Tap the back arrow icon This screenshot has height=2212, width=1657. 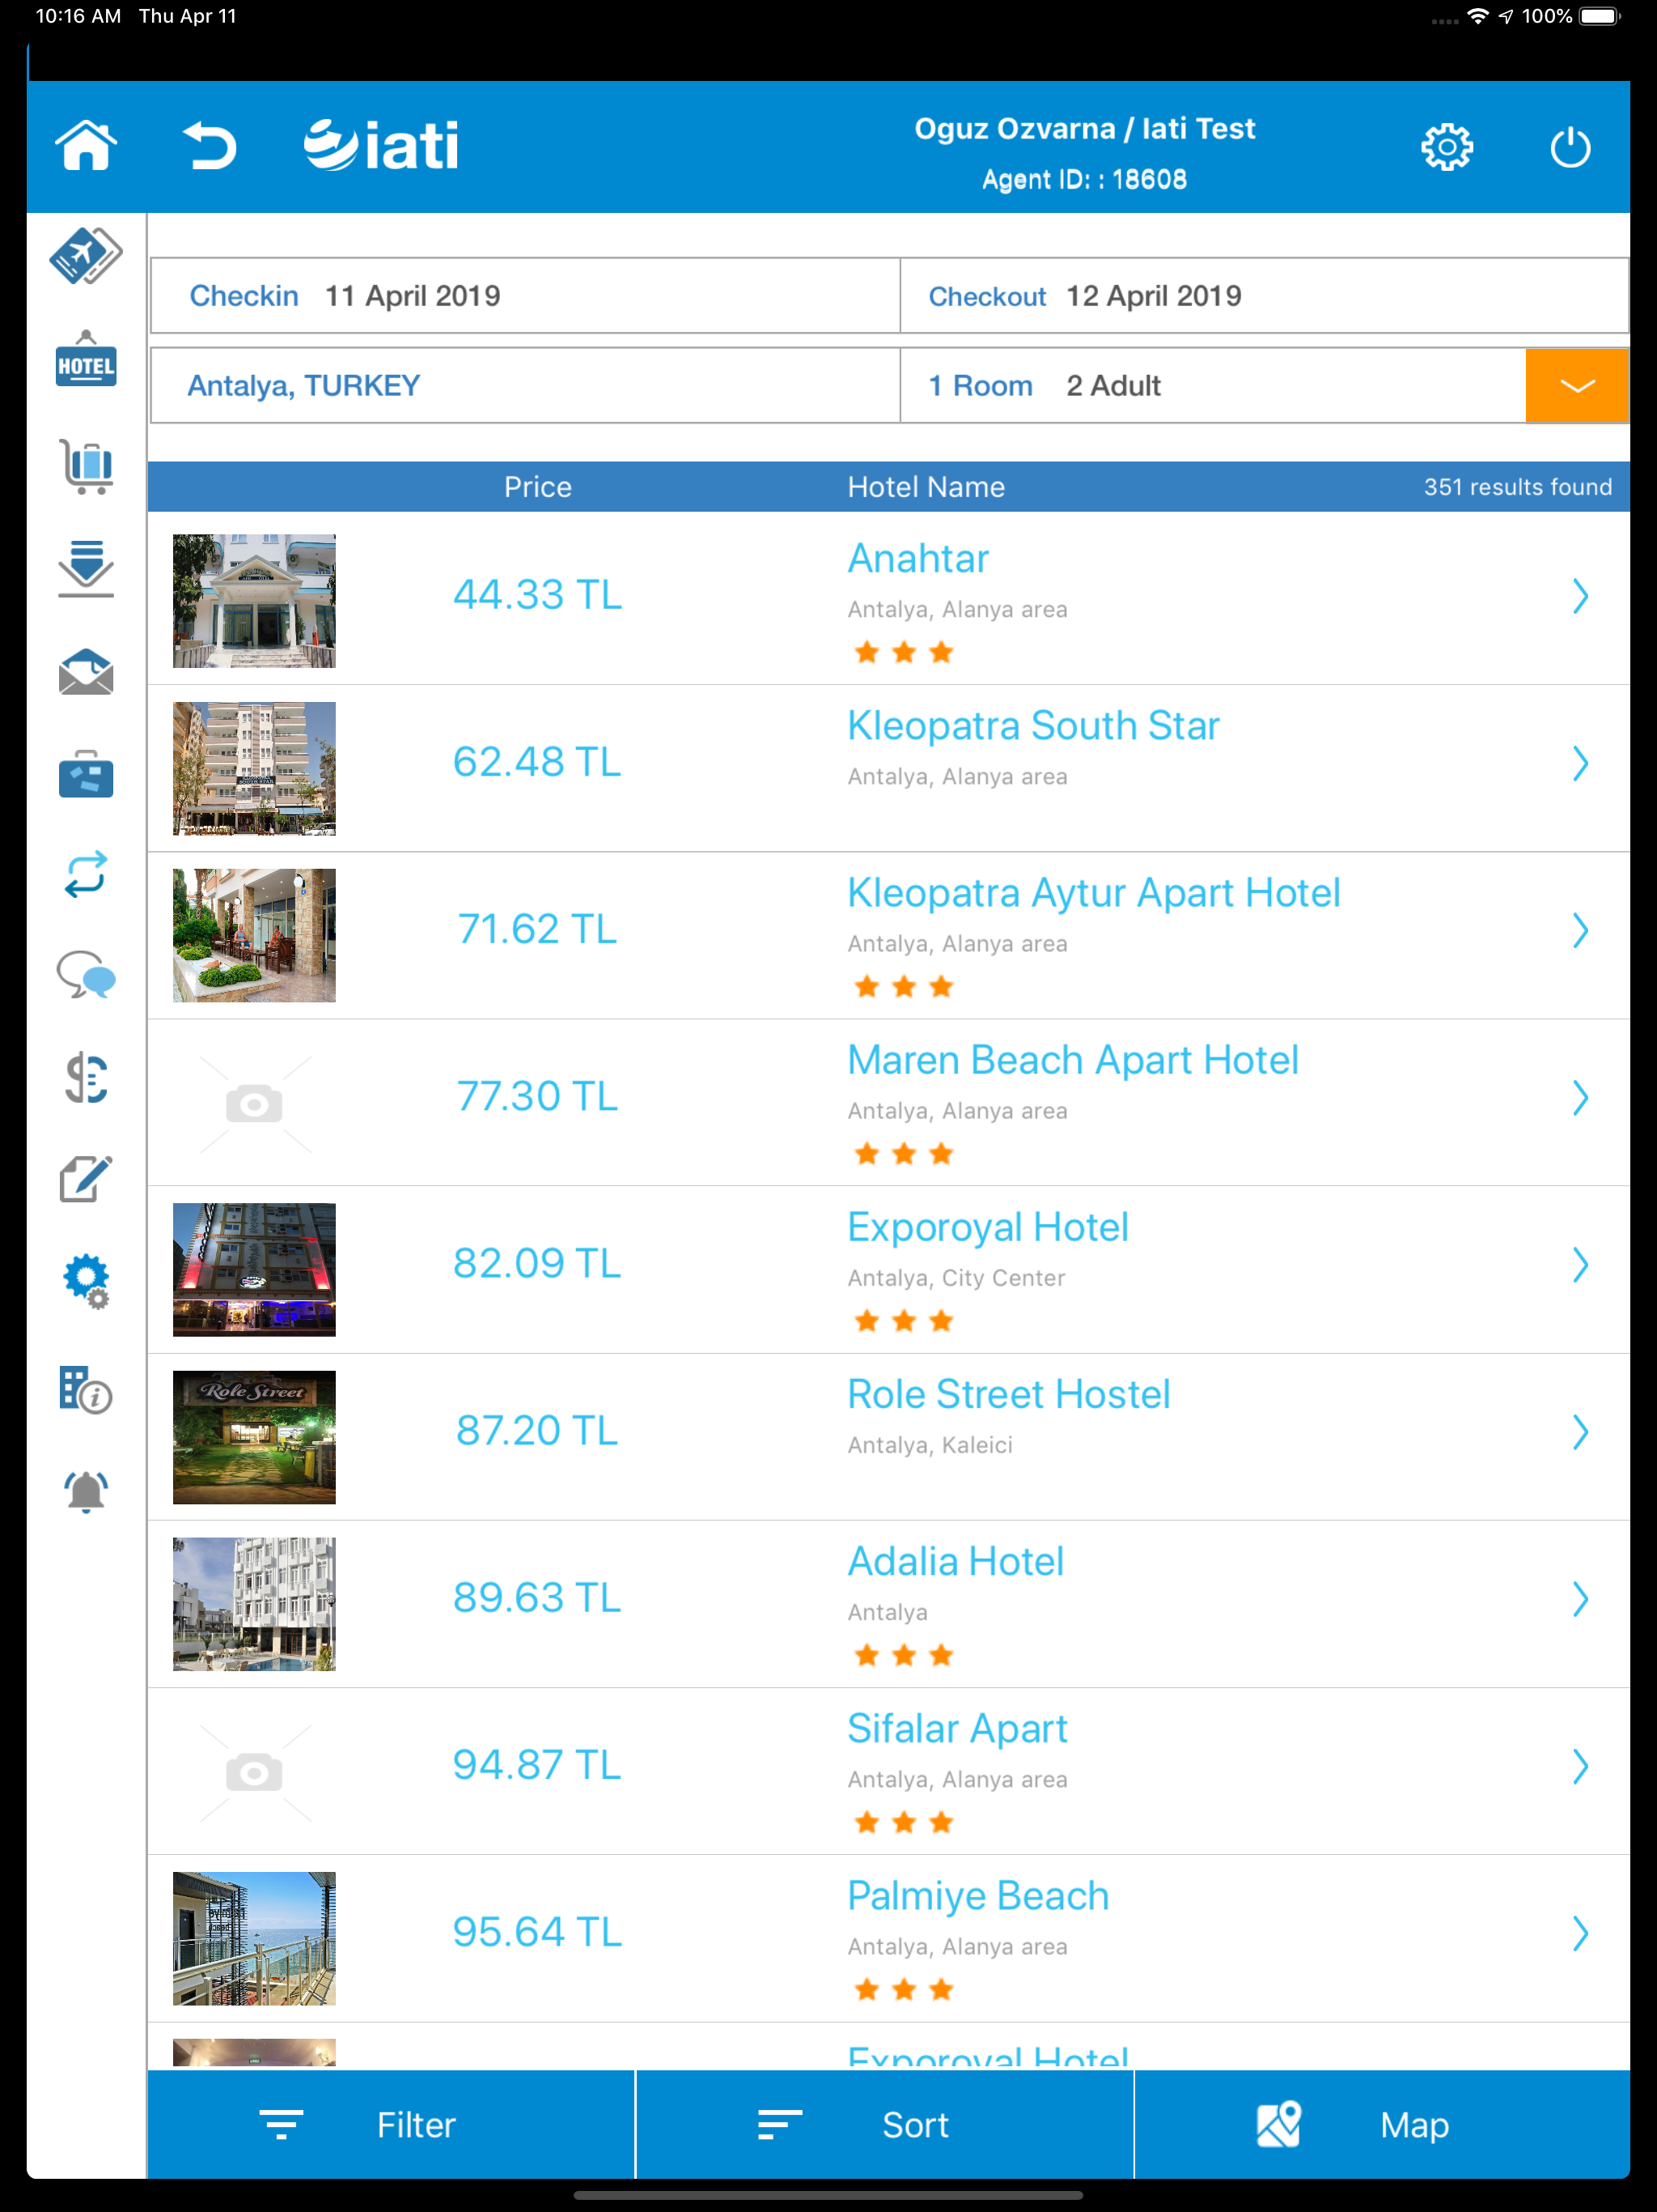[x=210, y=146]
